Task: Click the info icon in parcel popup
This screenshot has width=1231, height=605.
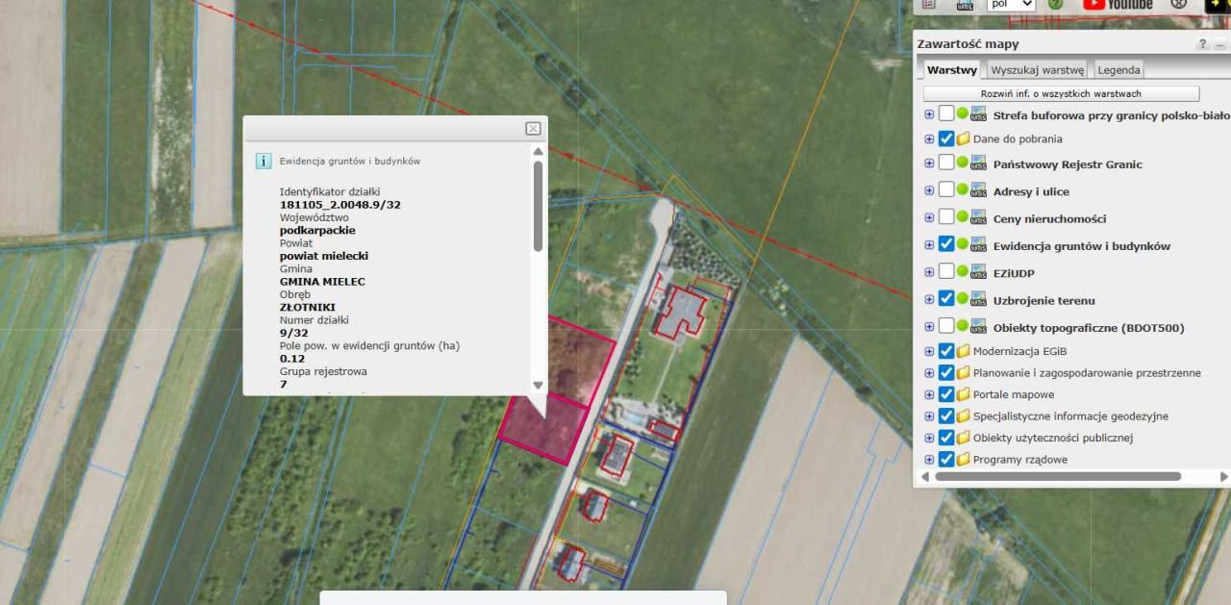Action: point(263,161)
